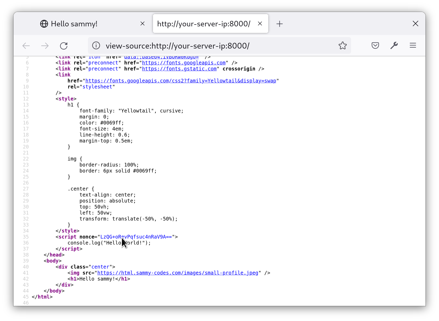Click the 'left: 50vw;' line
439x321 pixels.
point(96,213)
